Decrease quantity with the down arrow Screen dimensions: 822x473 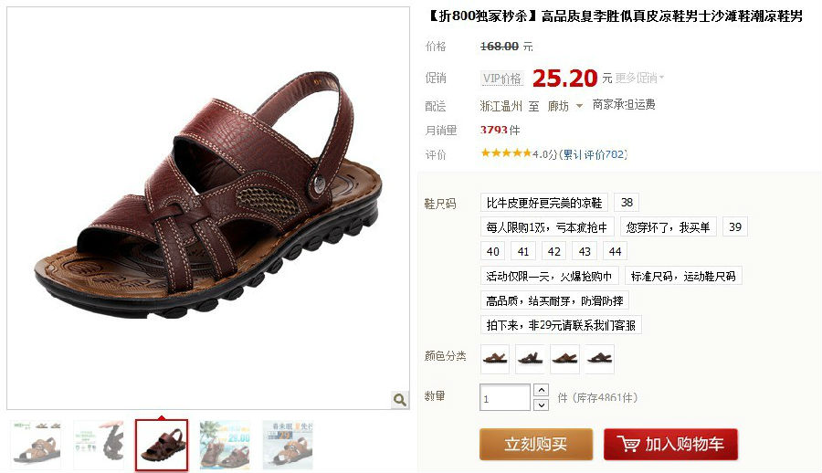[541, 405]
